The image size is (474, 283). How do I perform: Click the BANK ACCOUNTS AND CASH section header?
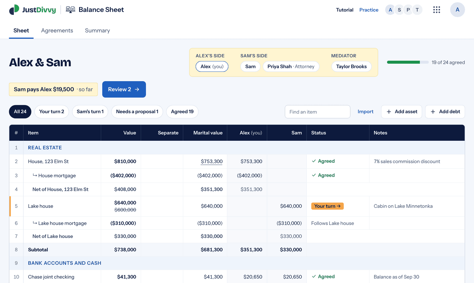click(x=65, y=263)
